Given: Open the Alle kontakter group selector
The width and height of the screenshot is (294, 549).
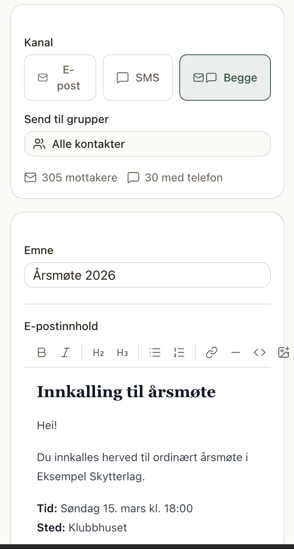Looking at the screenshot, I should click(147, 144).
